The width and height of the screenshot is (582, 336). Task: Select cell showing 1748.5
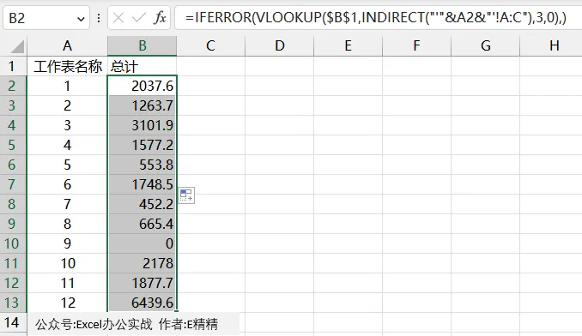click(142, 184)
